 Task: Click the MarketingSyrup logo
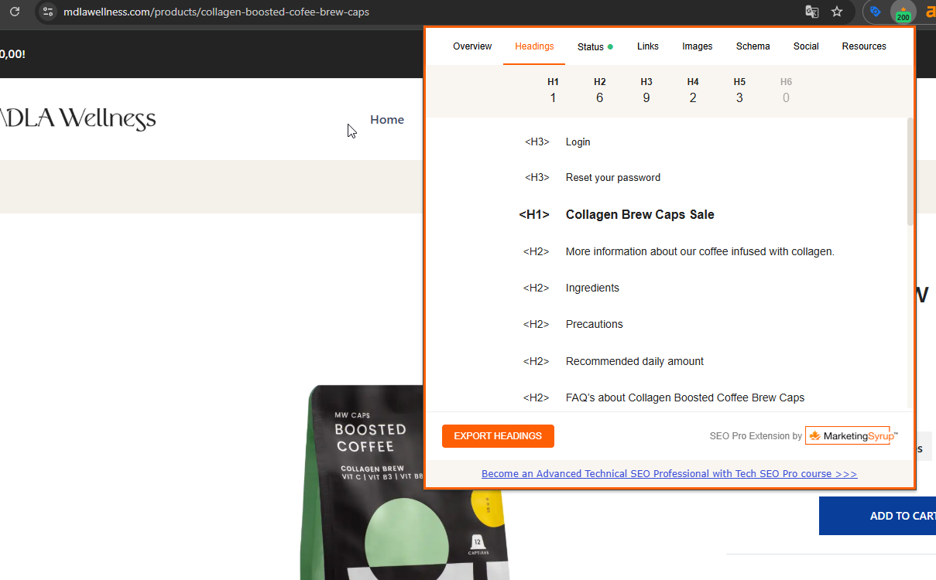(x=851, y=436)
